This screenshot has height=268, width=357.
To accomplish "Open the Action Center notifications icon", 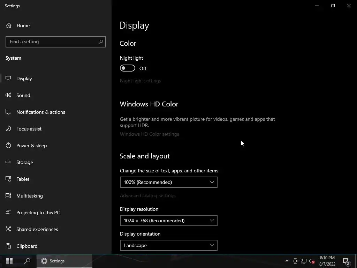I will coord(346,261).
